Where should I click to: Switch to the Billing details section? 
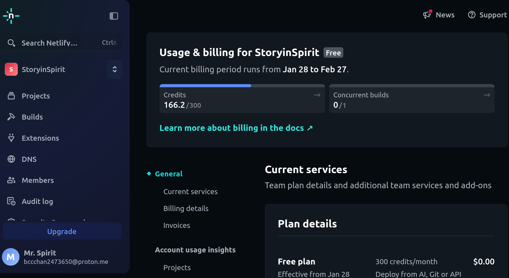(186, 208)
